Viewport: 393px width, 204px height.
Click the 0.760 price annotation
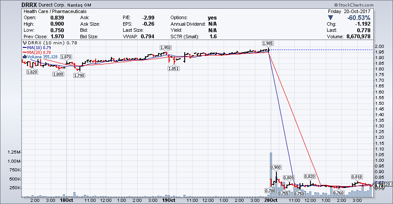coord(338,193)
